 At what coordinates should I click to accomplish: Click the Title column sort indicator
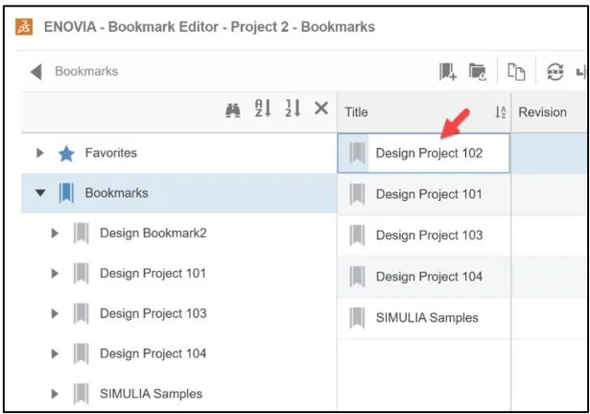[x=500, y=112]
